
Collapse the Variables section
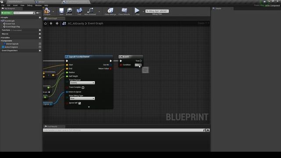point(1,38)
